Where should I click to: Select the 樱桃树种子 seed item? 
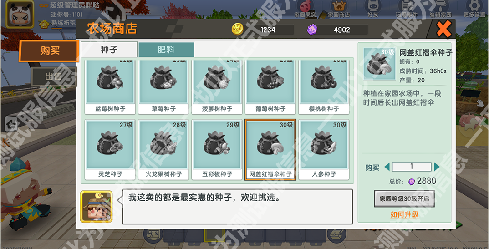coord(324,86)
